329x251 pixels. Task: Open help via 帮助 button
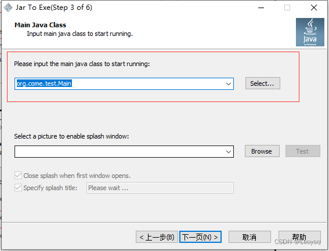tap(299, 237)
